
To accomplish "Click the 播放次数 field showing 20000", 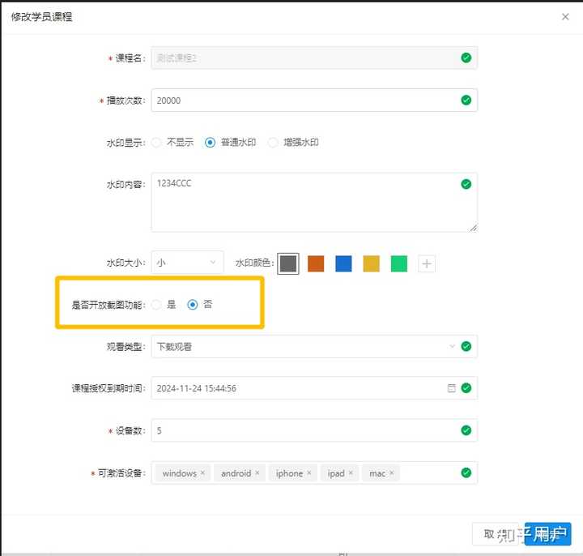I will [x=314, y=101].
